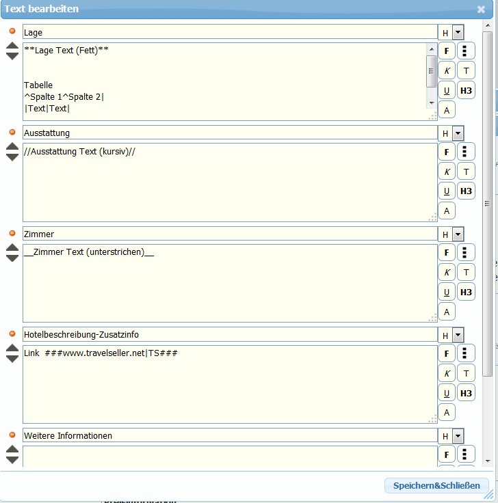This screenshot has width=498, height=503.
Task: Move Zimmer section down with arrow
Action: click(12, 258)
